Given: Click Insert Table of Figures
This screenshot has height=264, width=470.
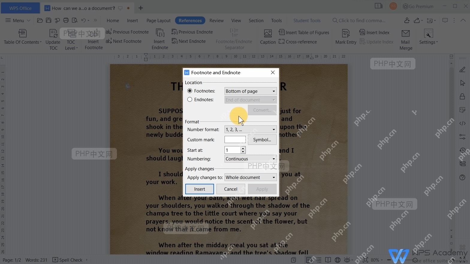Looking at the screenshot, I should (304, 32).
